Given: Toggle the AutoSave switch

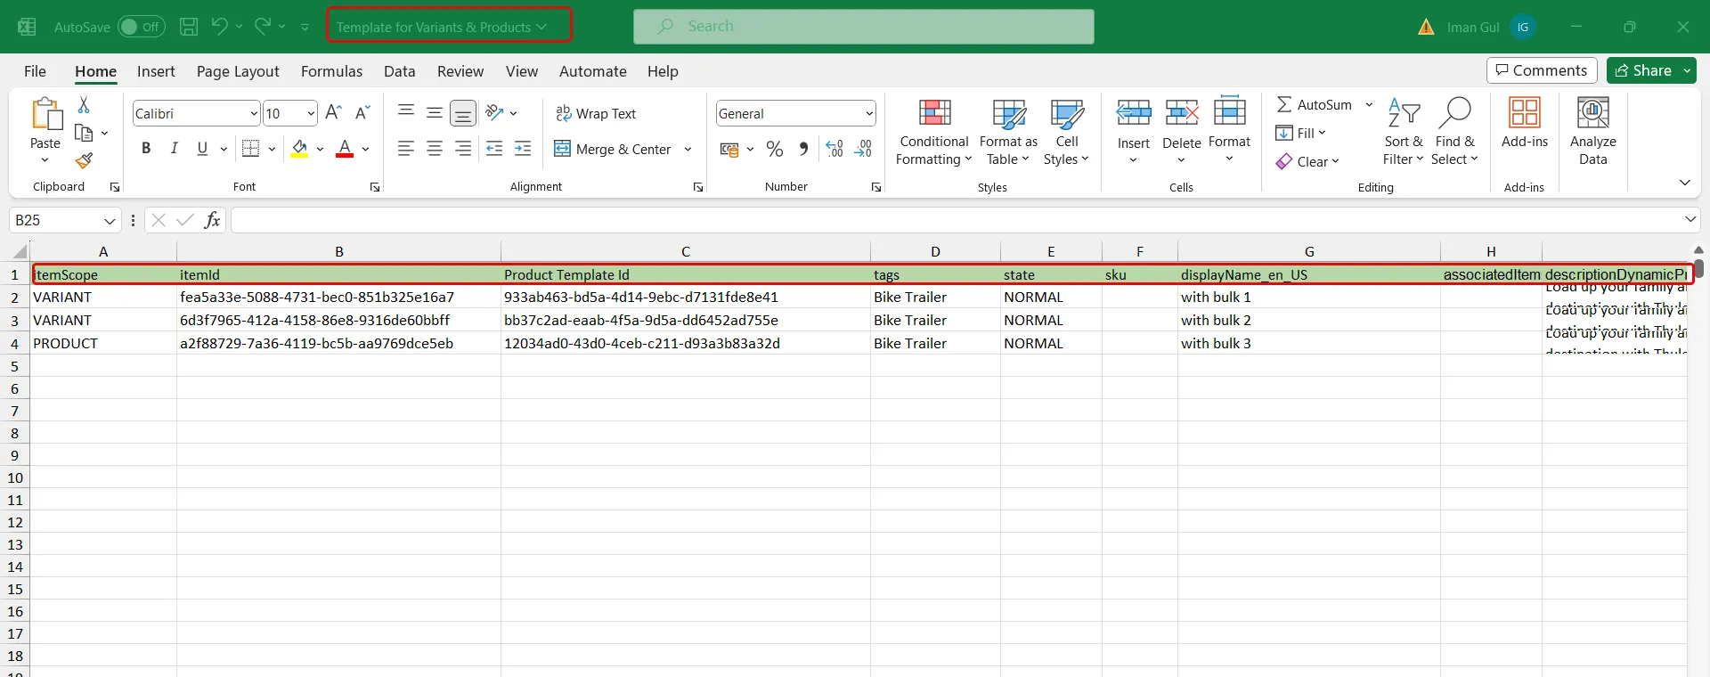Looking at the screenshot, I should pos(142,27).
